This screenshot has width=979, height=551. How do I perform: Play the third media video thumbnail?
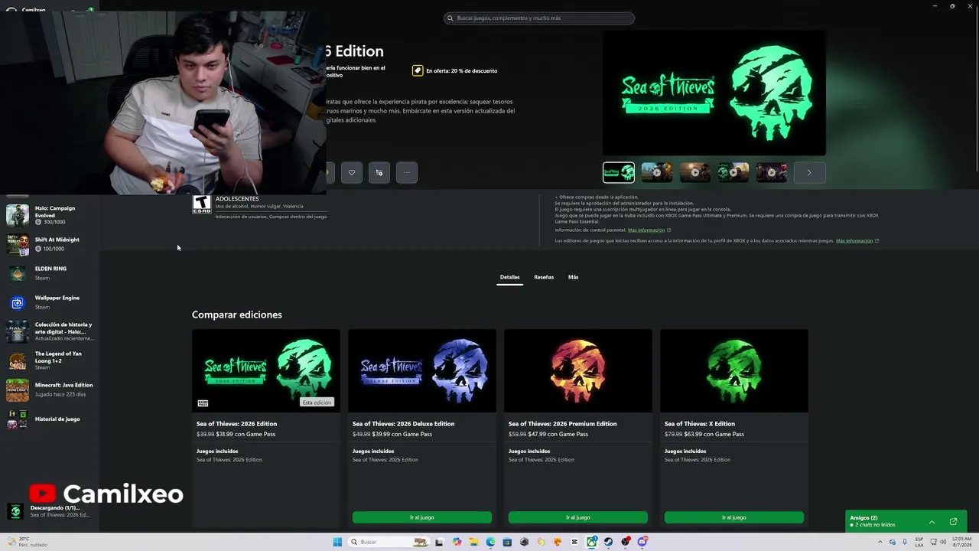695,172
